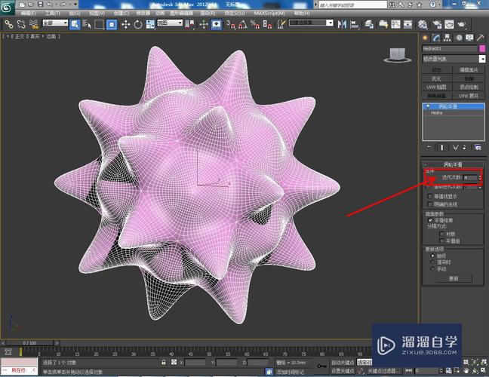Toggle Window/Crossing selection mode
The width and height of the screenshot is (489, 377).
(x=112, y=24)
